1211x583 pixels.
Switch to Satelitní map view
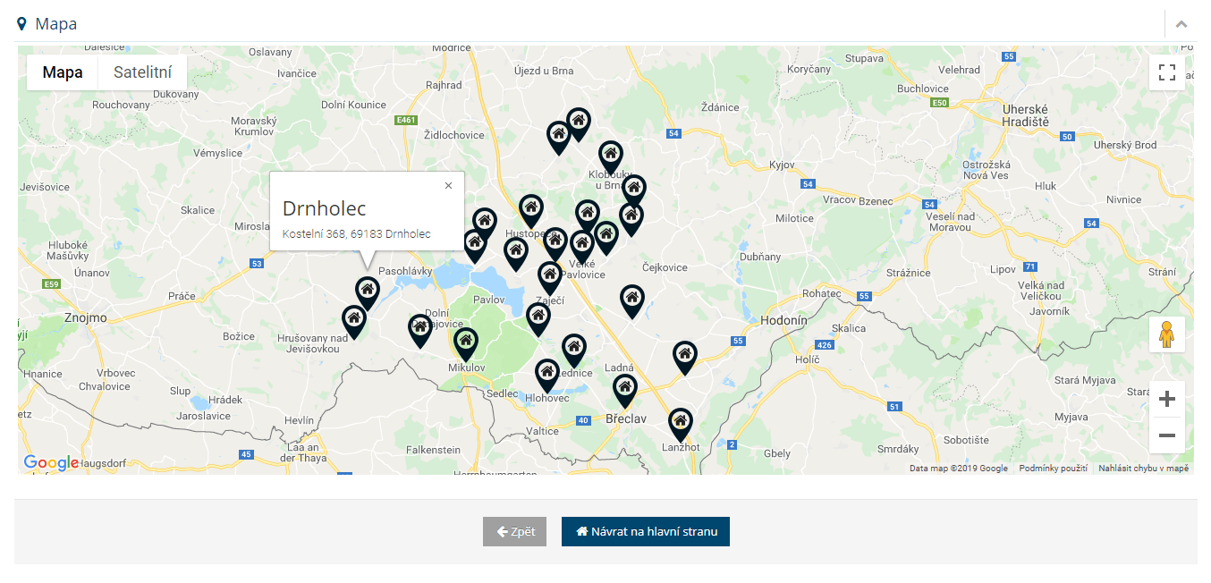pos(143,72)
